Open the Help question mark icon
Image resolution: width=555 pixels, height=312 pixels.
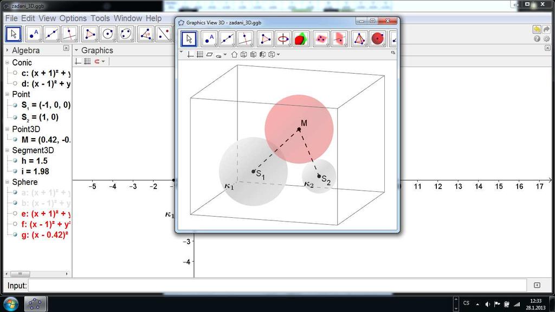(x=537, y=39)
